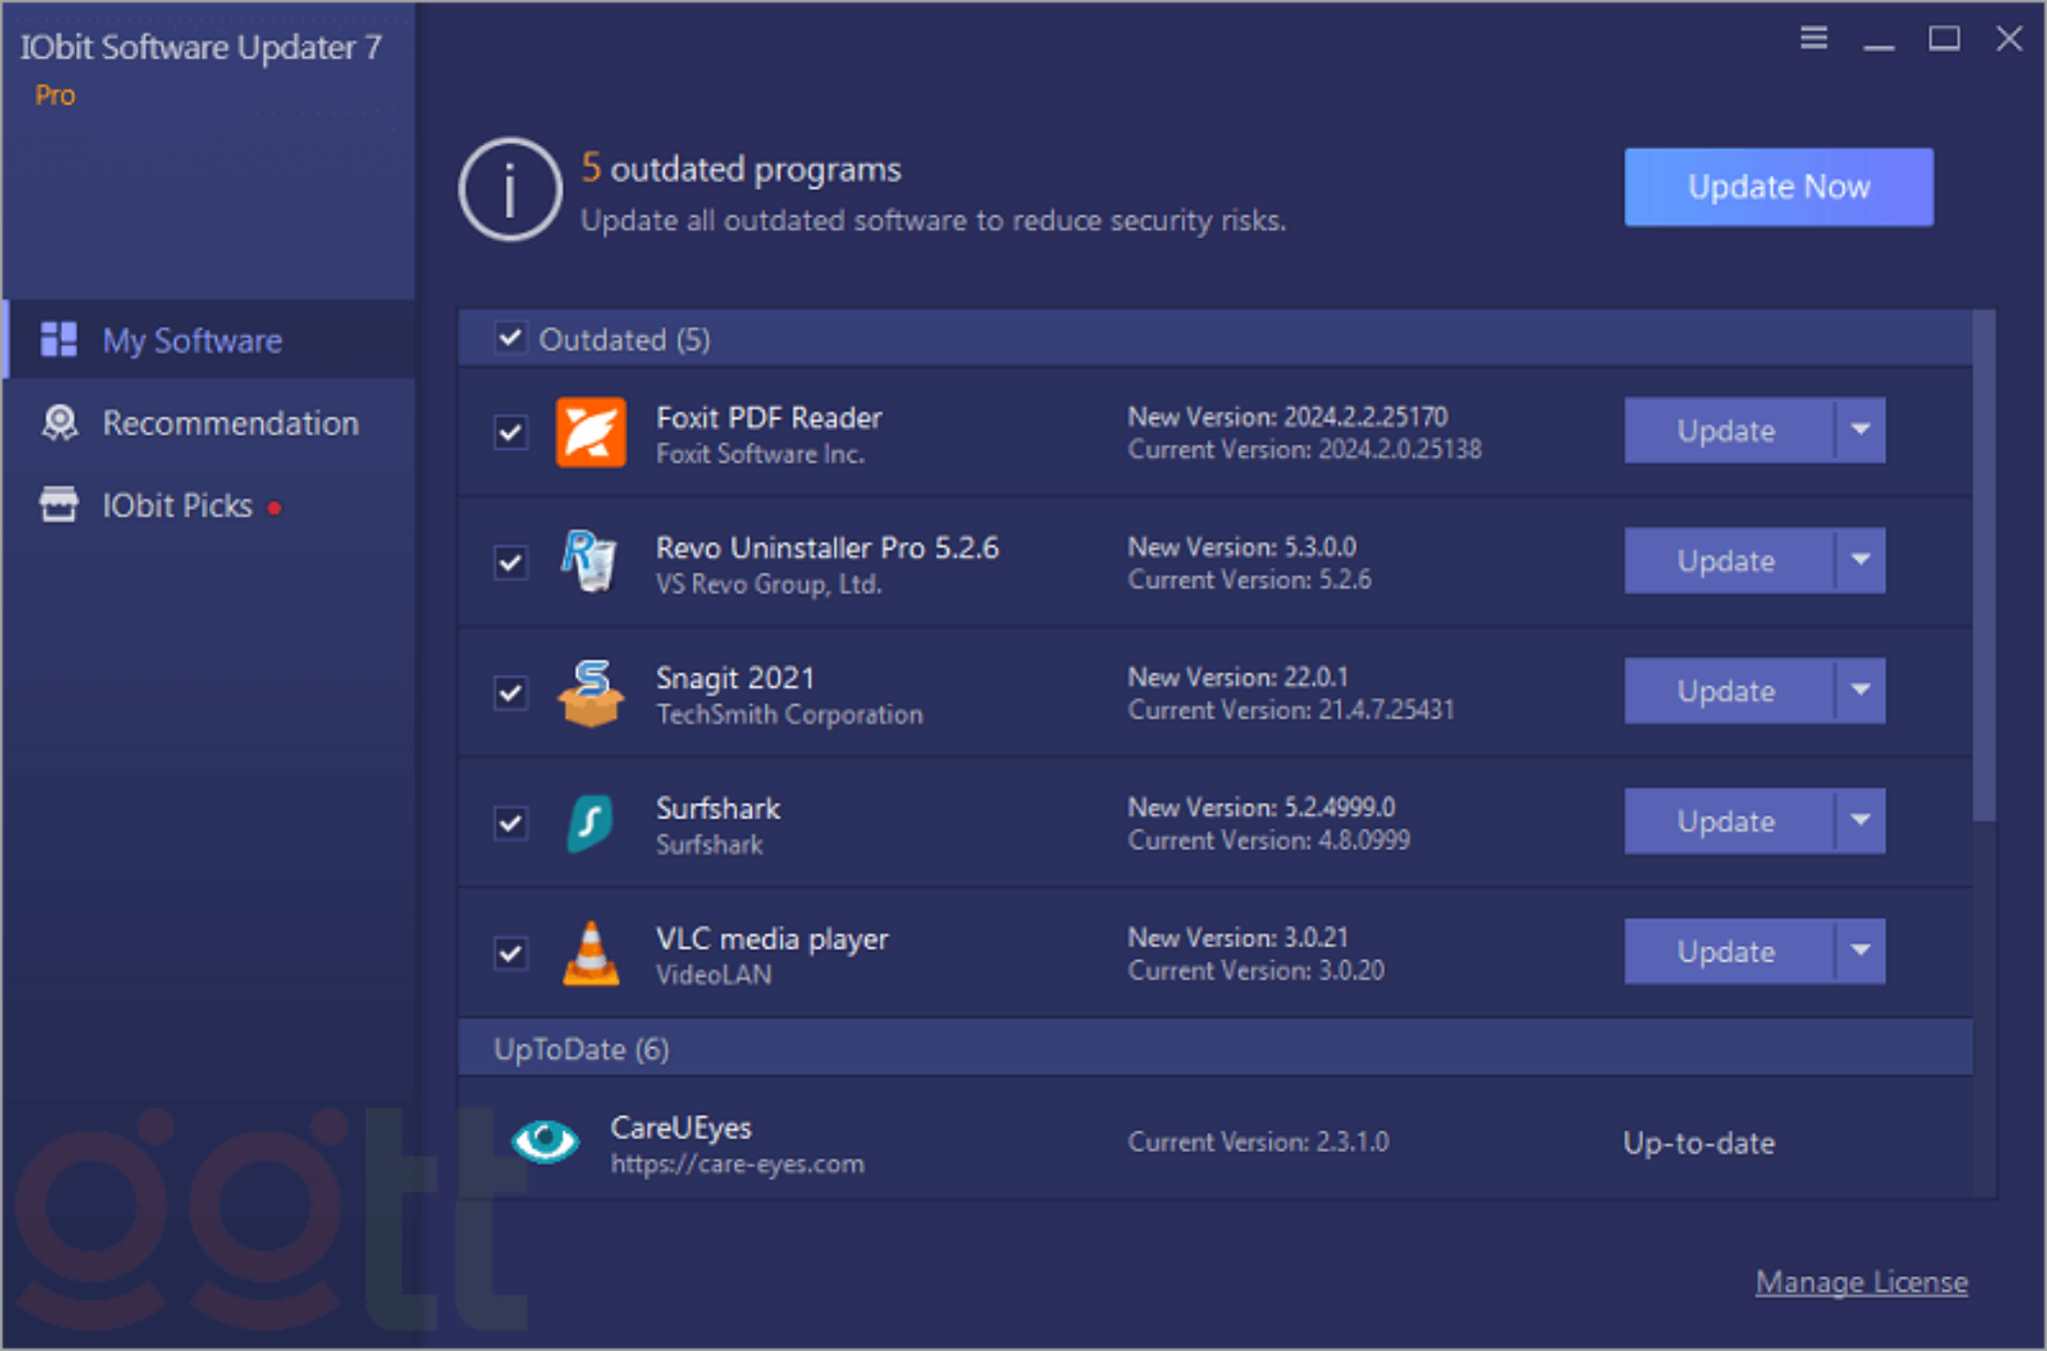2047x1351 pixels.
Task: Uncheck VLC media player from updating
Action: point(511,955)
